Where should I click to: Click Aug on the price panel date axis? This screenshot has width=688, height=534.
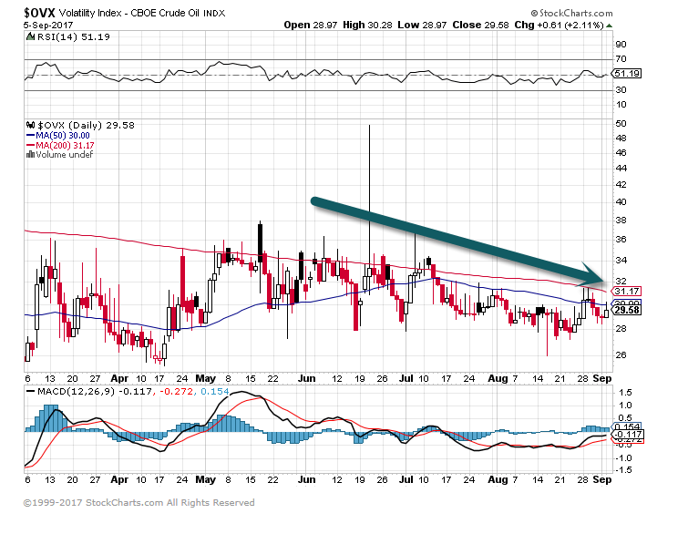tap(498, 378)
